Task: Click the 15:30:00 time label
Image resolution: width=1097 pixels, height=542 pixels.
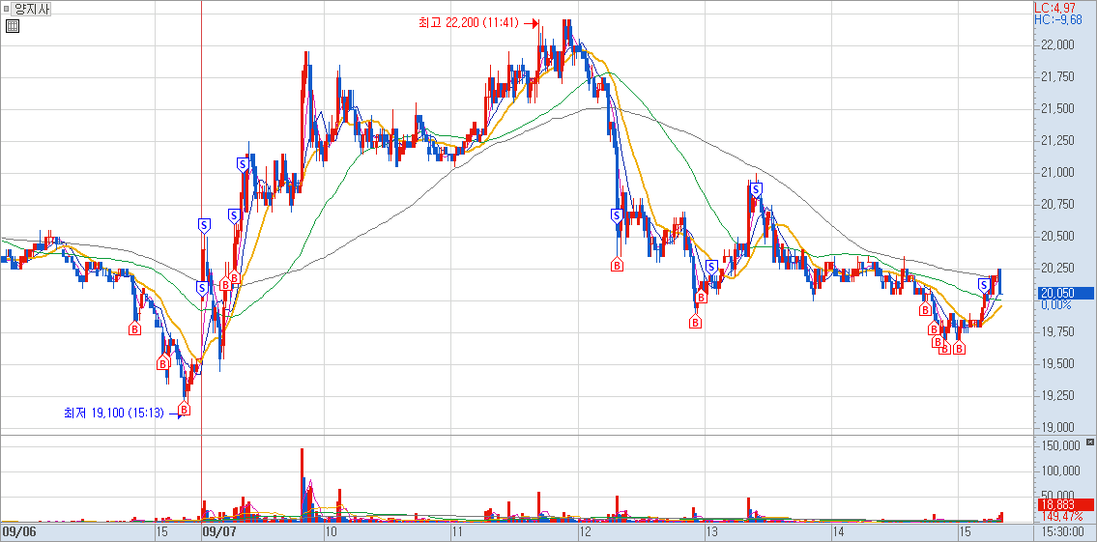Action: [1062, 531]
